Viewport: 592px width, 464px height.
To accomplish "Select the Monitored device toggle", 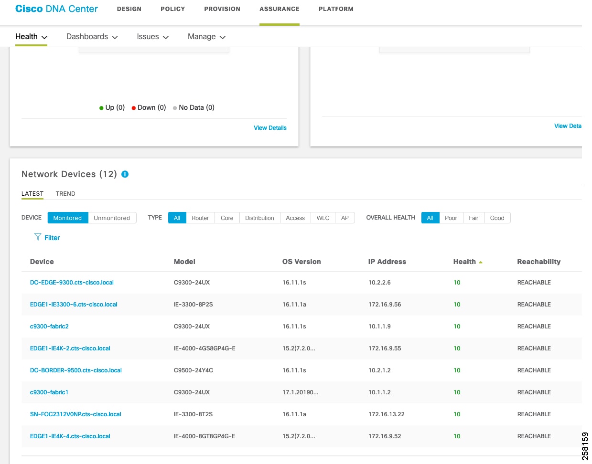I will coord(68,218).
